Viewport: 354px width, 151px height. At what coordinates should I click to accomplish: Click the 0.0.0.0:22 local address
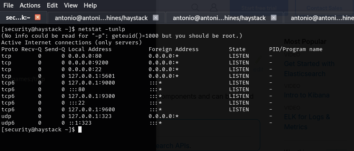pyautogui.click(x=85, y=69)
